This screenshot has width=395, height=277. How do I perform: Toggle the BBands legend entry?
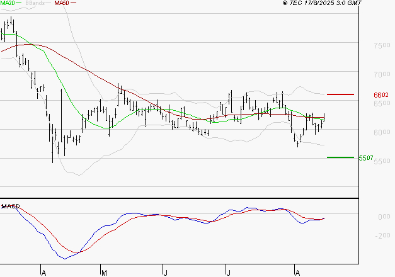(34, 4)
